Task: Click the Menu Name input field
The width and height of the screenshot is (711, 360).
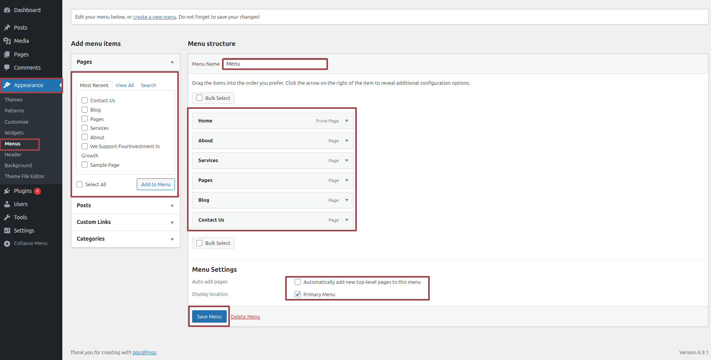Action: [275, 64]
